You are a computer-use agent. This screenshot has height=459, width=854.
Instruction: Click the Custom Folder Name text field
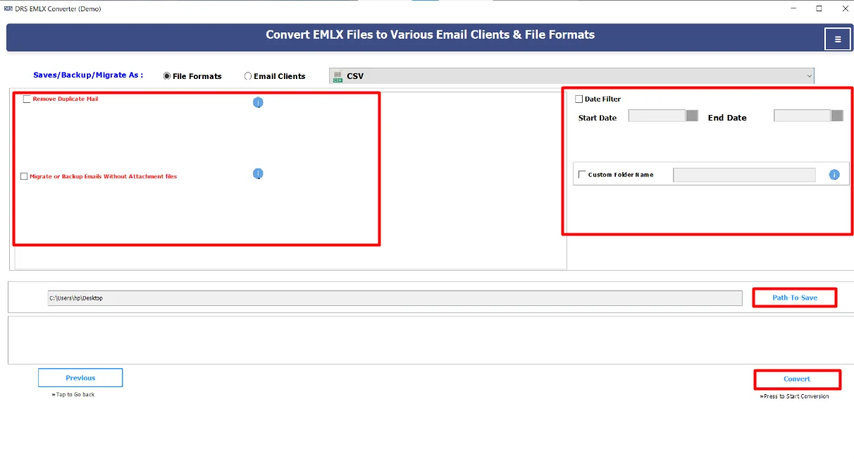click(744, 174)
